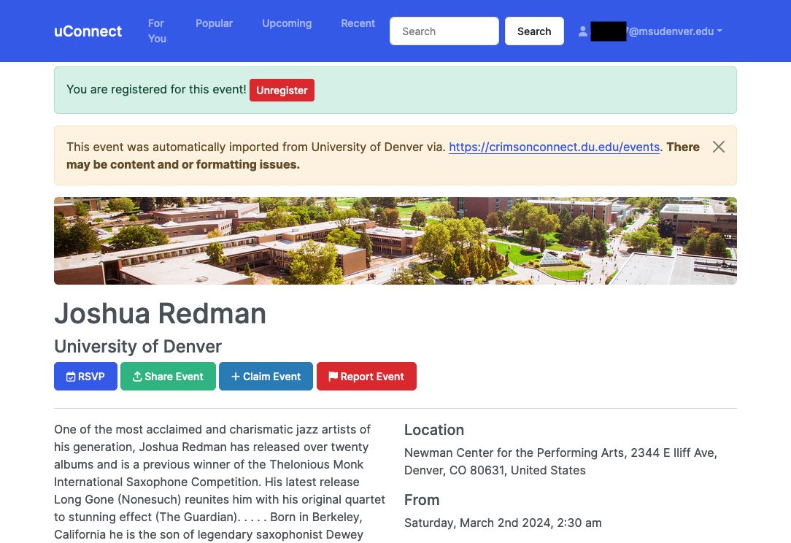791x543 pixels.
Task: Open the crimsonconnect.du.edu events link
Action: tap(554, 147)
